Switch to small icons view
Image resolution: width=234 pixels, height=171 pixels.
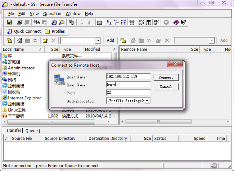click(116, 22)
